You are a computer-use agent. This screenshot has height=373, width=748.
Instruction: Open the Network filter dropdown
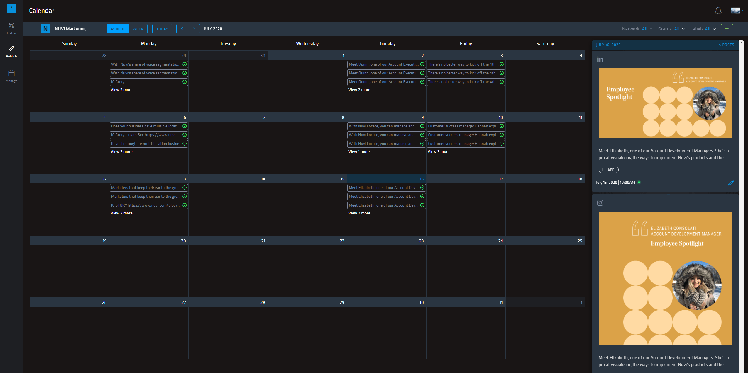[637, 29]
